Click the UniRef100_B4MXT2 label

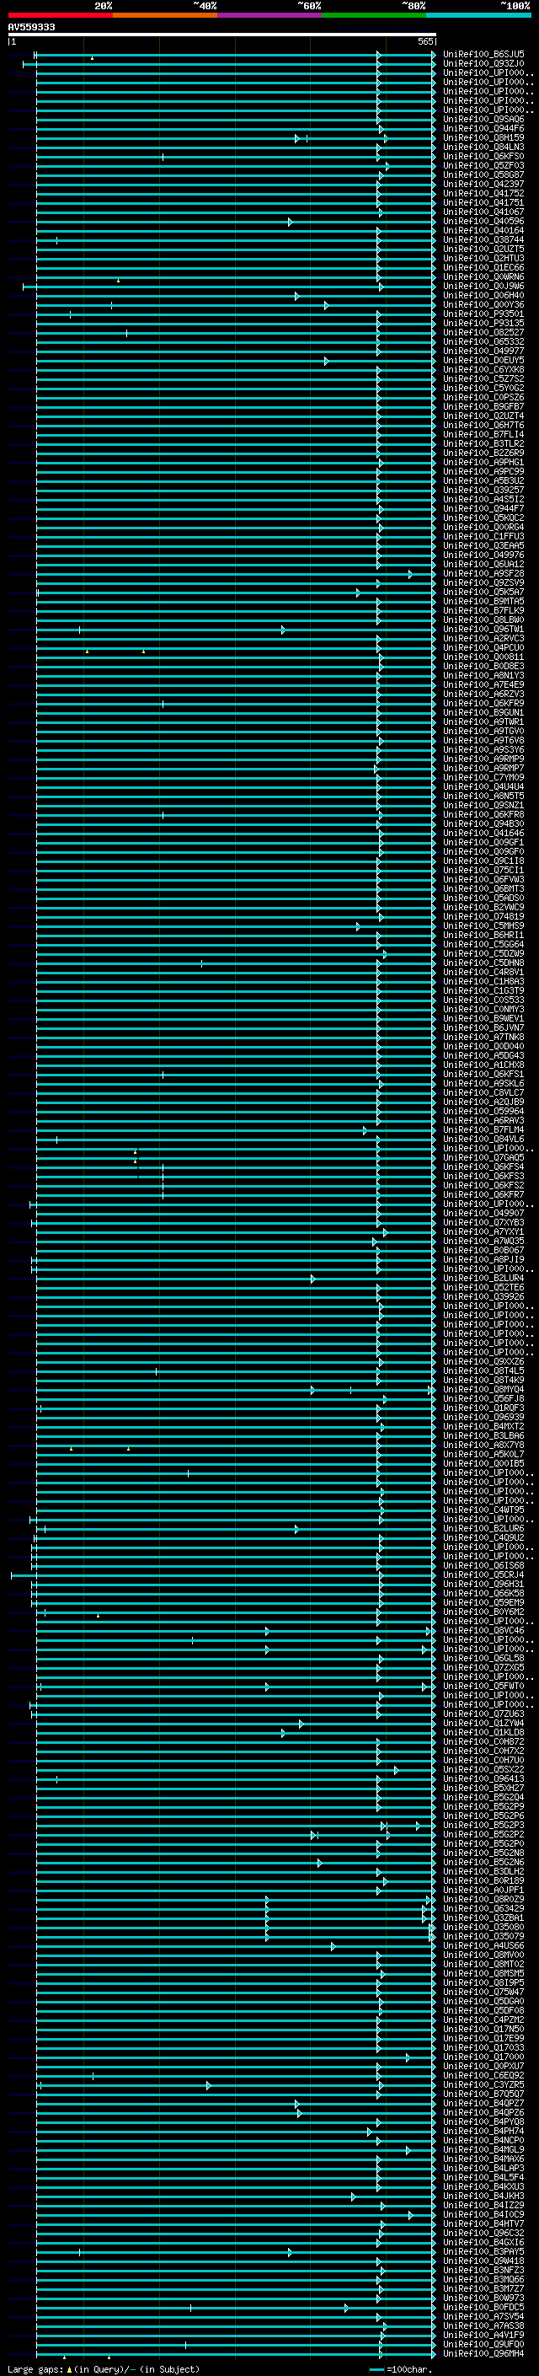[483, 1426]
